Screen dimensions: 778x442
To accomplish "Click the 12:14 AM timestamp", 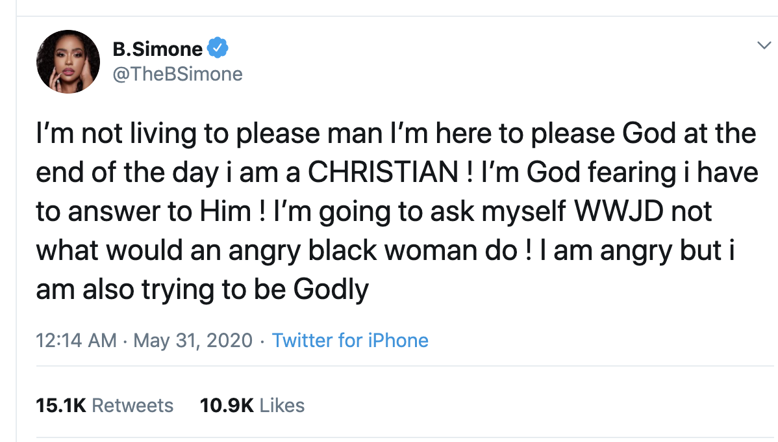I will tap(77, 341).
